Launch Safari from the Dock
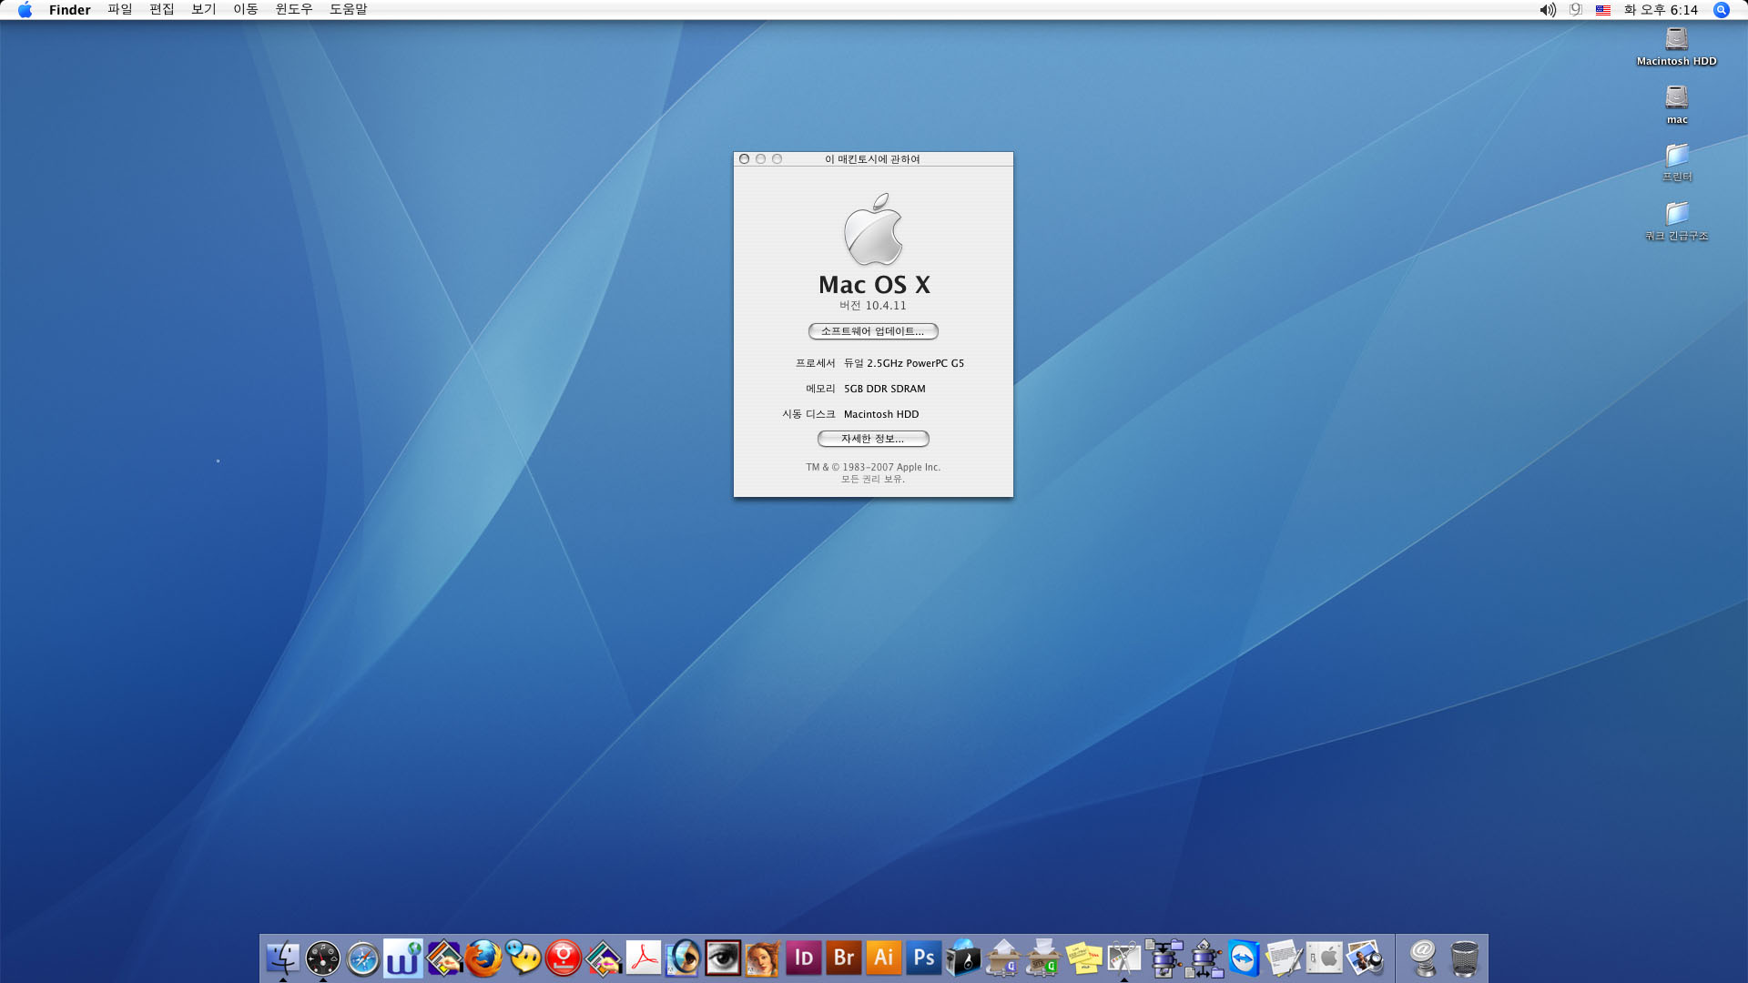The width and height of the screenshot is (1748, 983). point(363,958)
